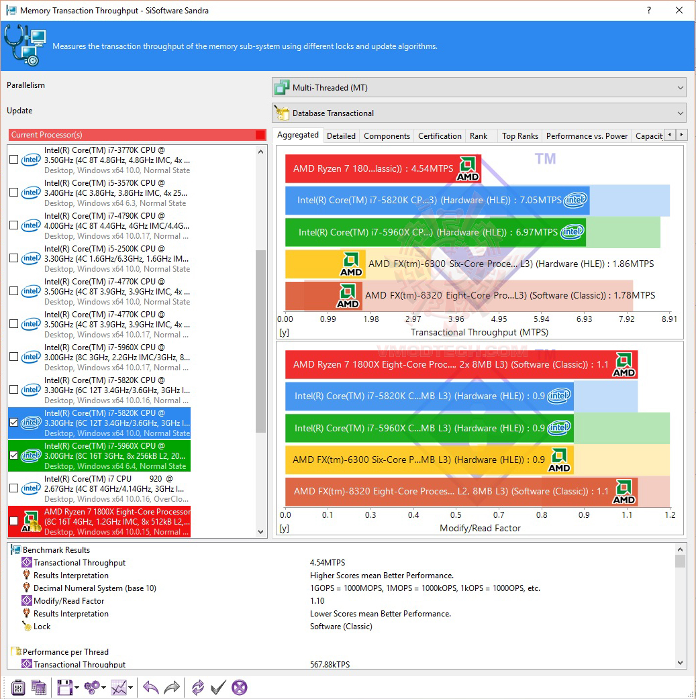Open the chart icon dropdown arrow
This screenshot has width=696, height=699.
pyautogui.click(x=130, y=688)
